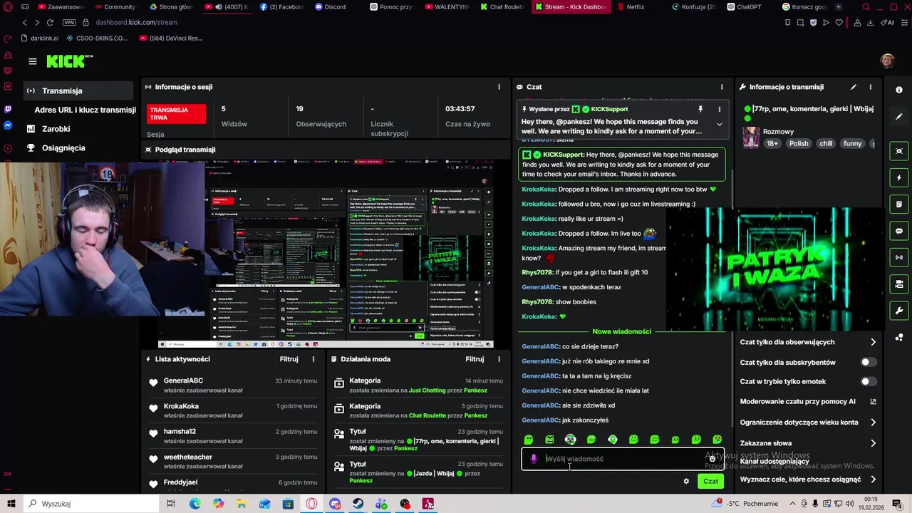Screen dimensions: 912x513
Task: Expand the pinned message chevron
Action: coord(719,124)
